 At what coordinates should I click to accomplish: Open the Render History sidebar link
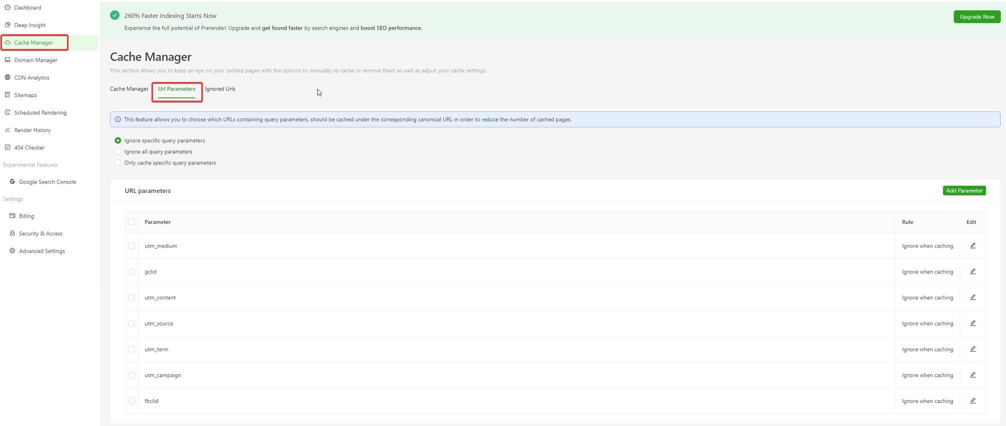pyautogui.click(x=33, y=130)
